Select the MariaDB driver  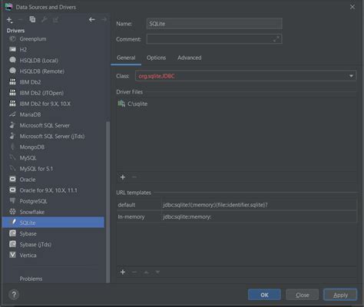[x=53, y=114]
